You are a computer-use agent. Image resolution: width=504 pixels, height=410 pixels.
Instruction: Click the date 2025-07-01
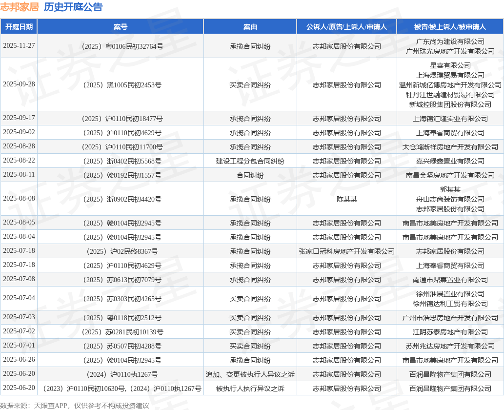19,346
